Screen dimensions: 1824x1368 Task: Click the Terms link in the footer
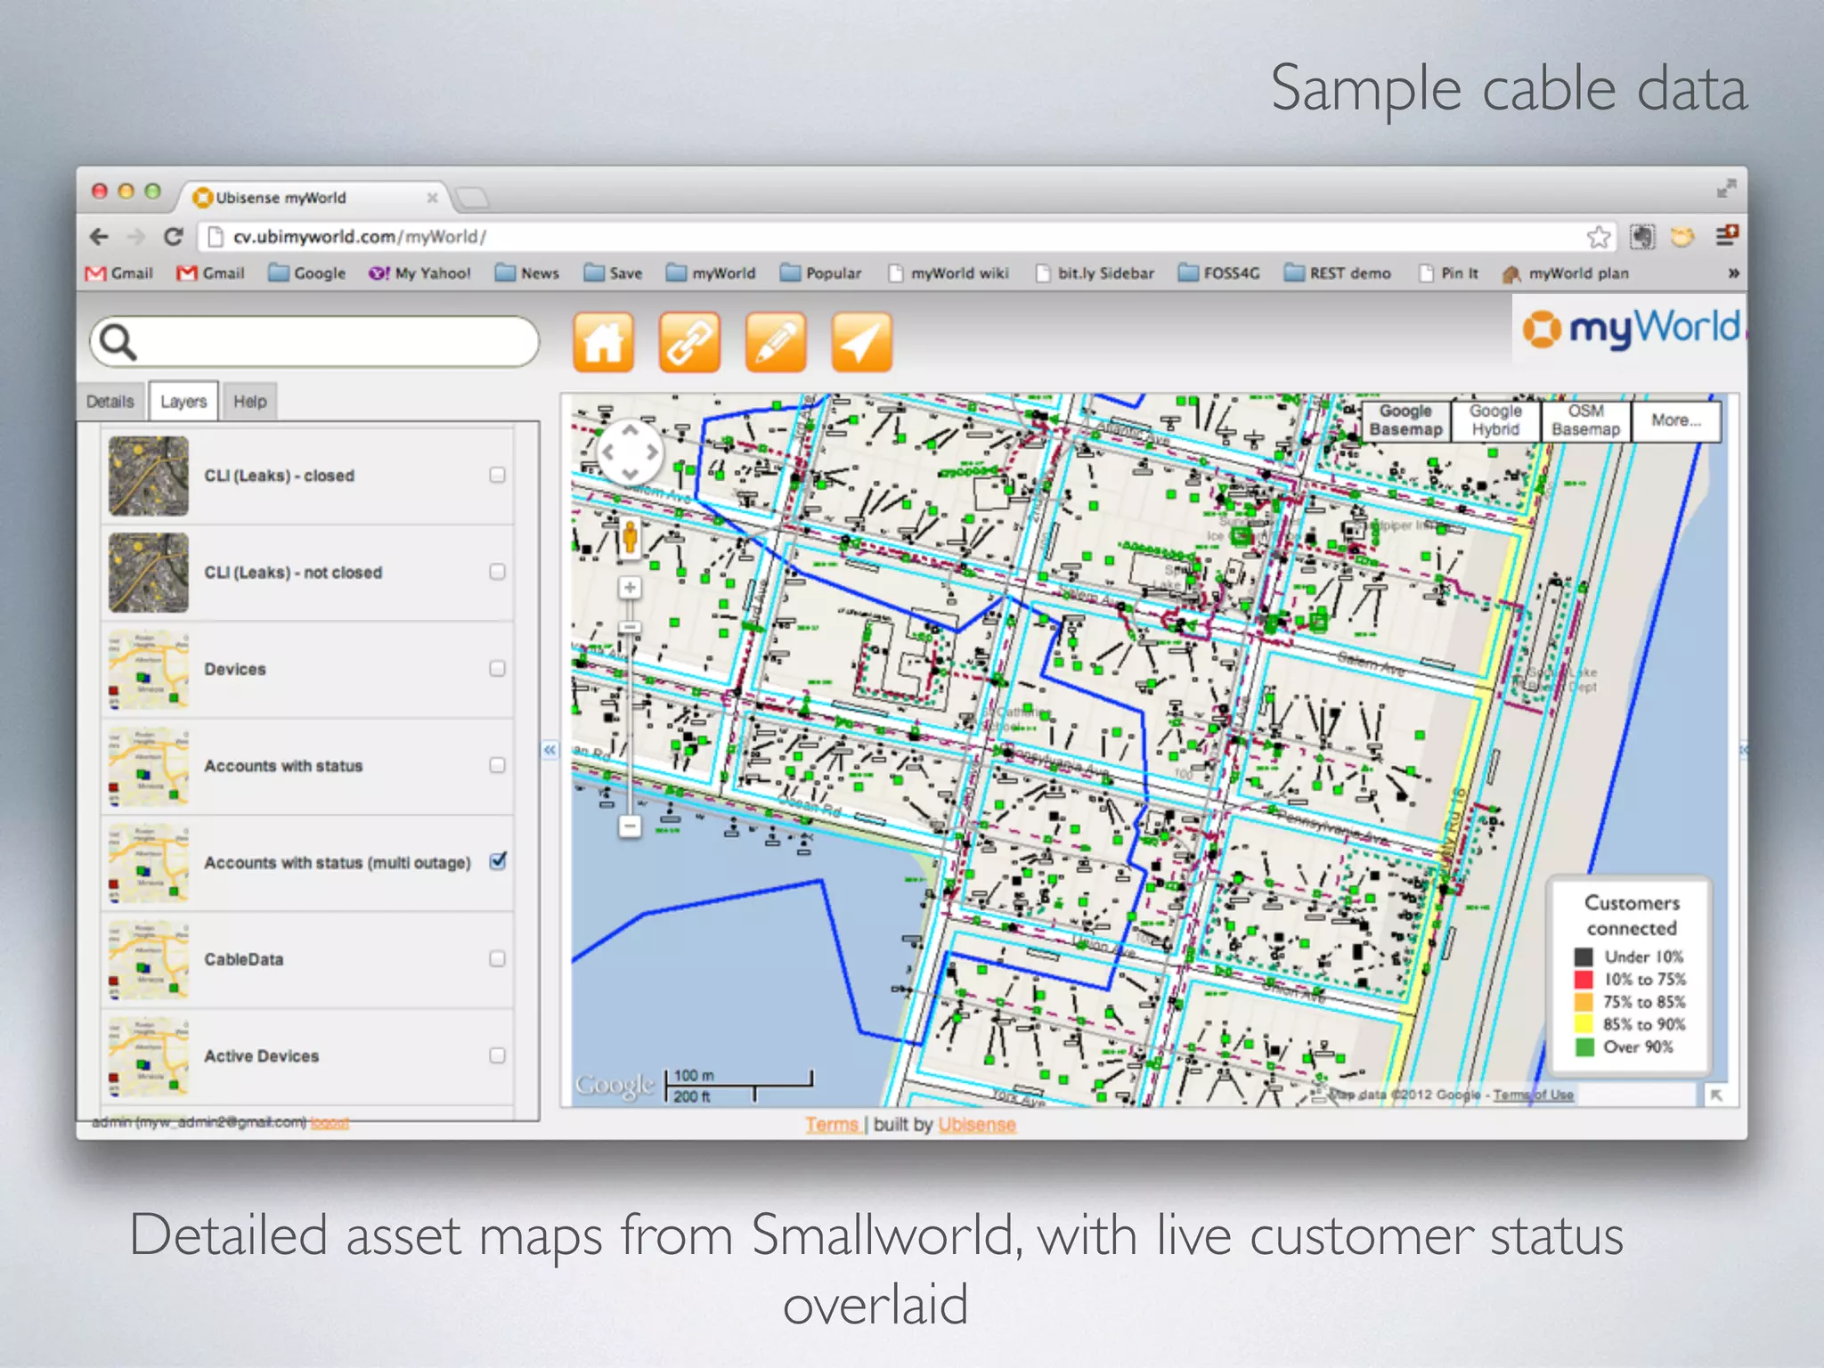tap(832, 1125)
